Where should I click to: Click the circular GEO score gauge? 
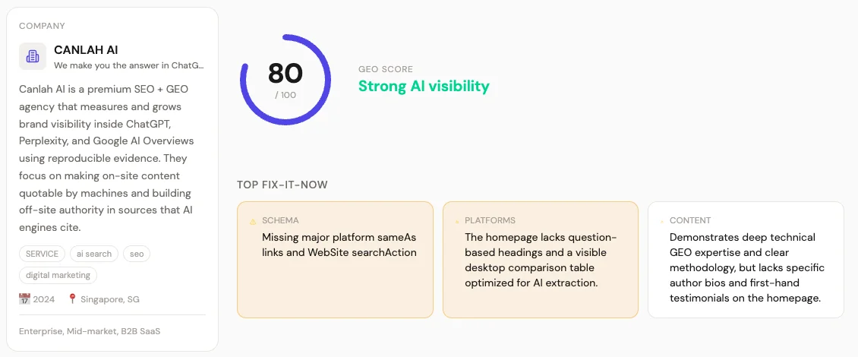(x=285, y=80)
